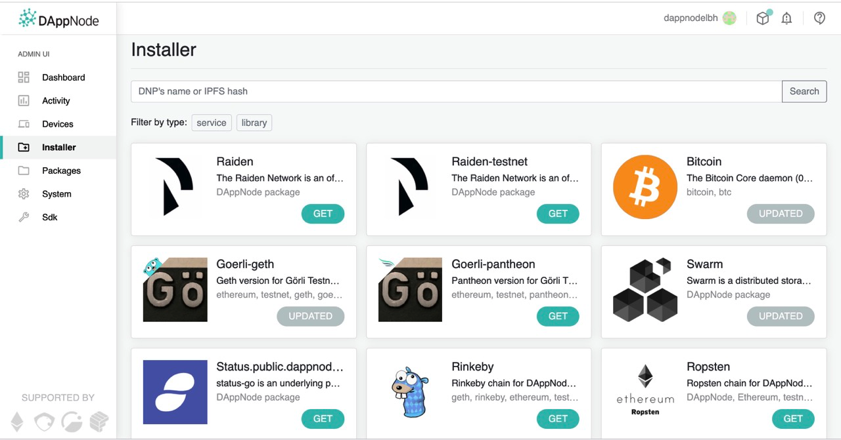Click the Ethereum supporter icon in sidebar footer
This screenshot has width=841, height=440.
17,421
